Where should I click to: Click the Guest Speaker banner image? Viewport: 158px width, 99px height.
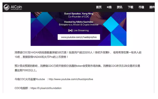point(78,29)
